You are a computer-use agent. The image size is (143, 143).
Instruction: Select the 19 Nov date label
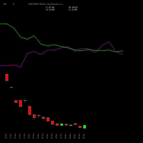29,136
